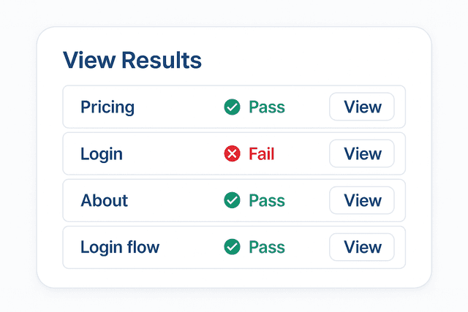The width and height of the screenshot is (468, 312).
Task: Open the View button for Pricing
Action: [x=362, y=107]
